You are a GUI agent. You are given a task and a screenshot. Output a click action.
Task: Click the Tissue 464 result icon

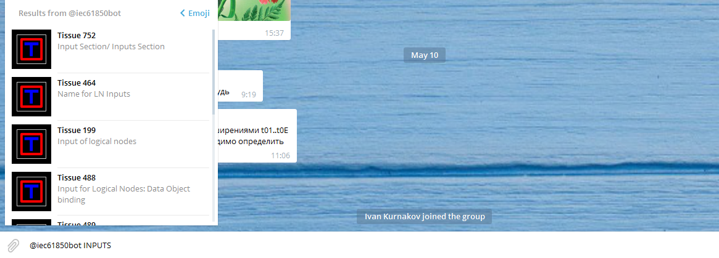click(x=31, y=97)
